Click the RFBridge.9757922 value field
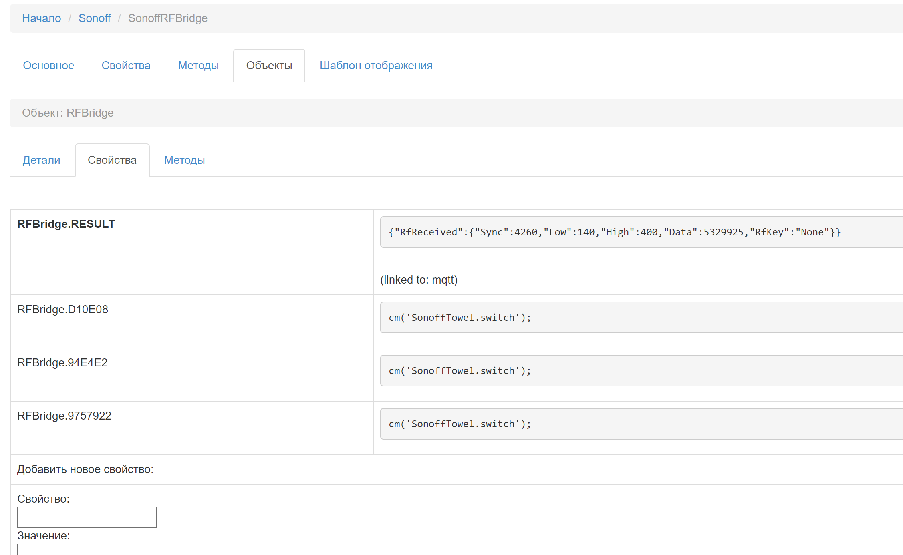Image resolution: width=903 pixels, height=555 pixels. pos(641,424)
